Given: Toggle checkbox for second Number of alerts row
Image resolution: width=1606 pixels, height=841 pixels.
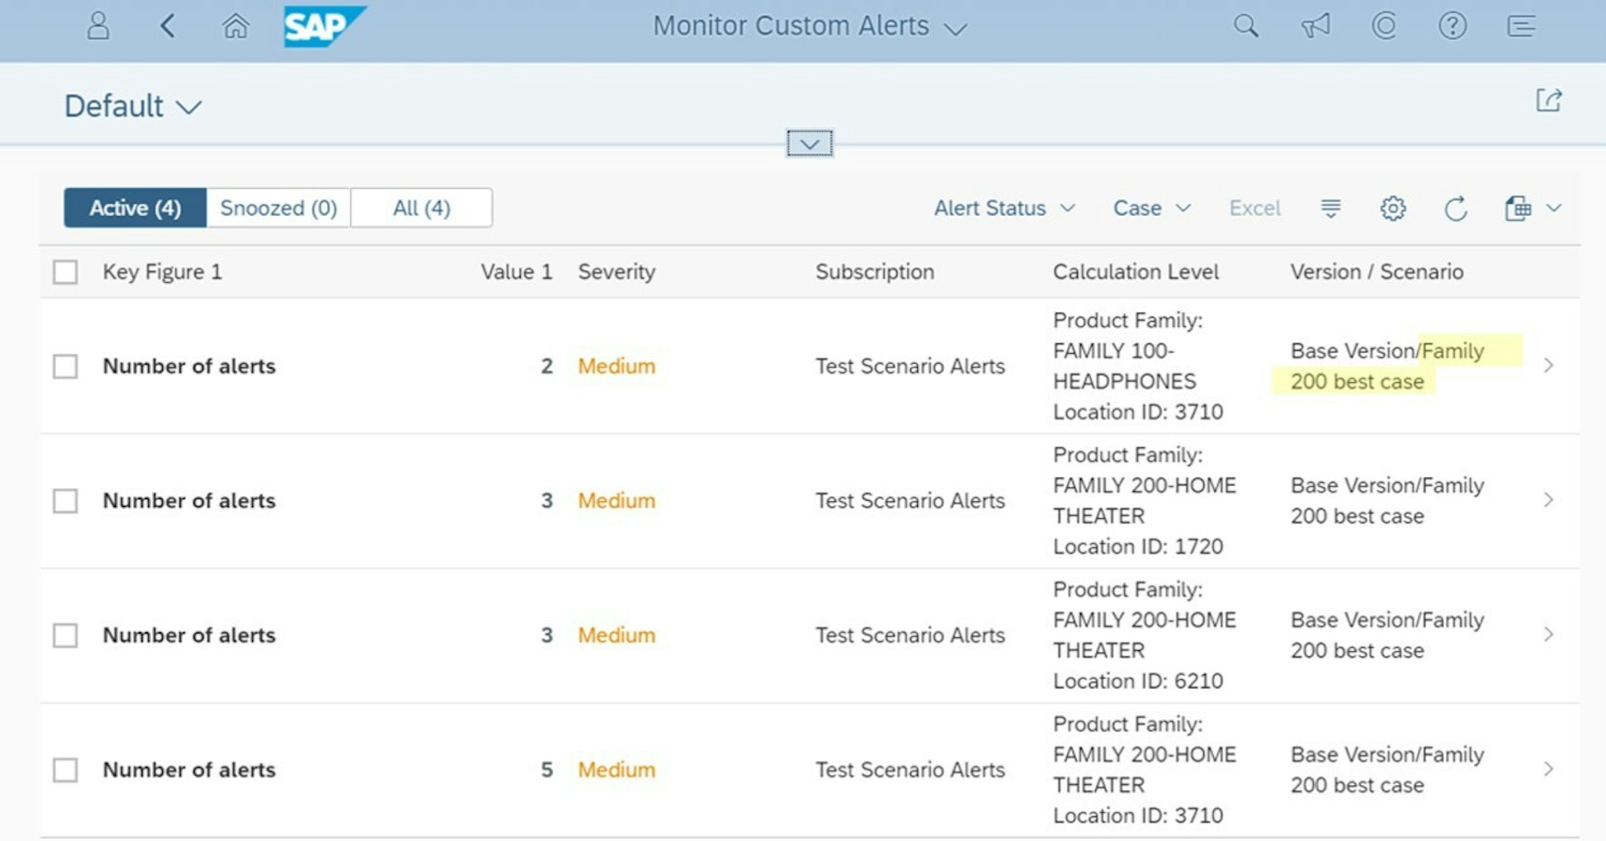Looking at the screenshot, I should (x=67, y=499).
